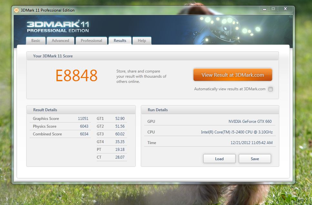Click the Combined Score label
This screenshot has height=205, width=312.
click(x=47, y=134)
